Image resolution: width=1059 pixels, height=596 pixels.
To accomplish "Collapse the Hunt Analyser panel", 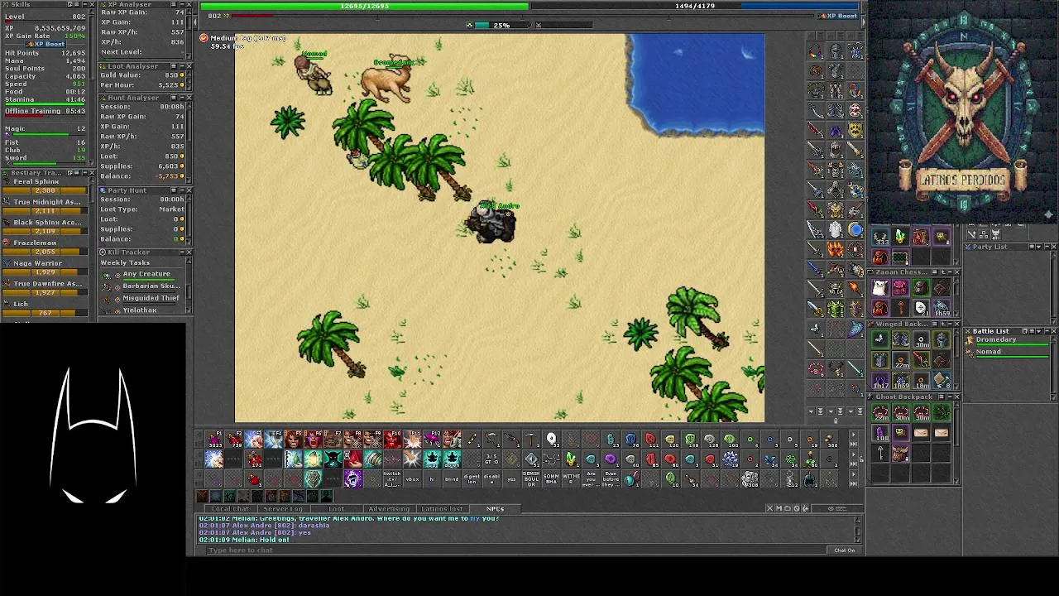I will pyautogui.click(x=182, y=98).
